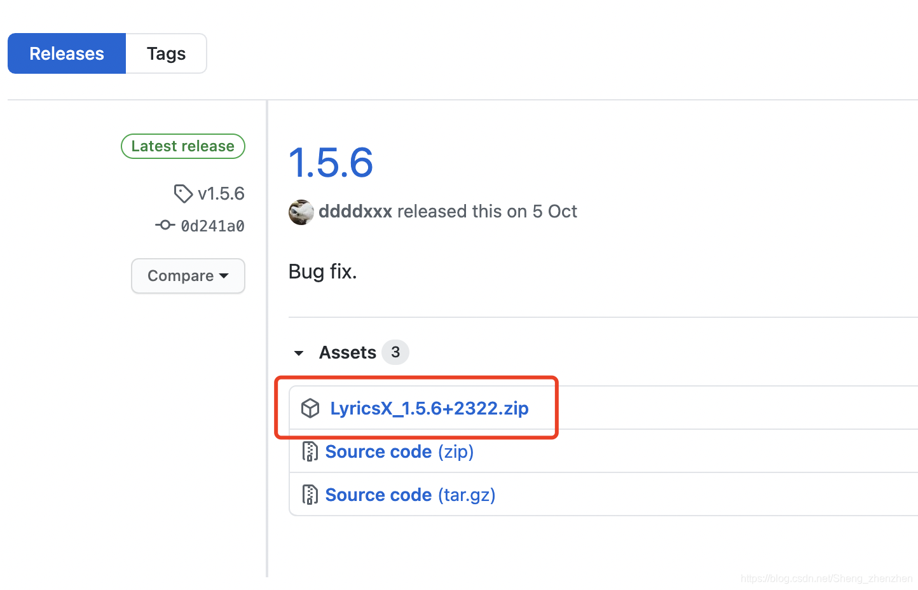Switch to the Tags tab
Viewport: 918px width, 590px height.
pos(166,53)
